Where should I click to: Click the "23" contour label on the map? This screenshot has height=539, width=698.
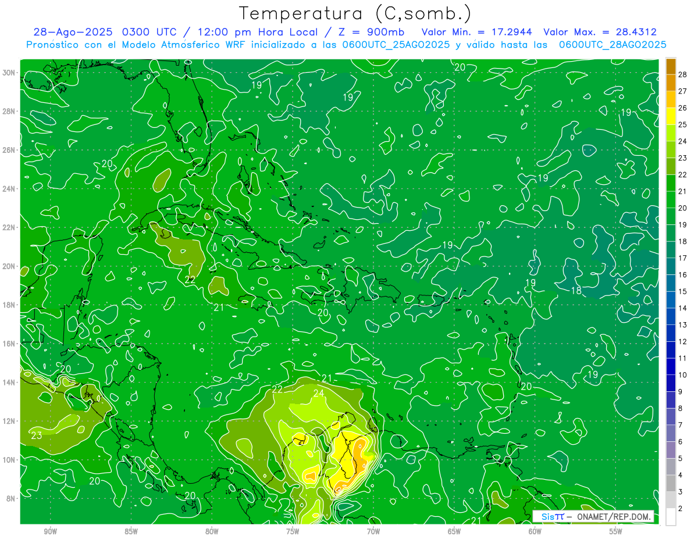[36, 436]
